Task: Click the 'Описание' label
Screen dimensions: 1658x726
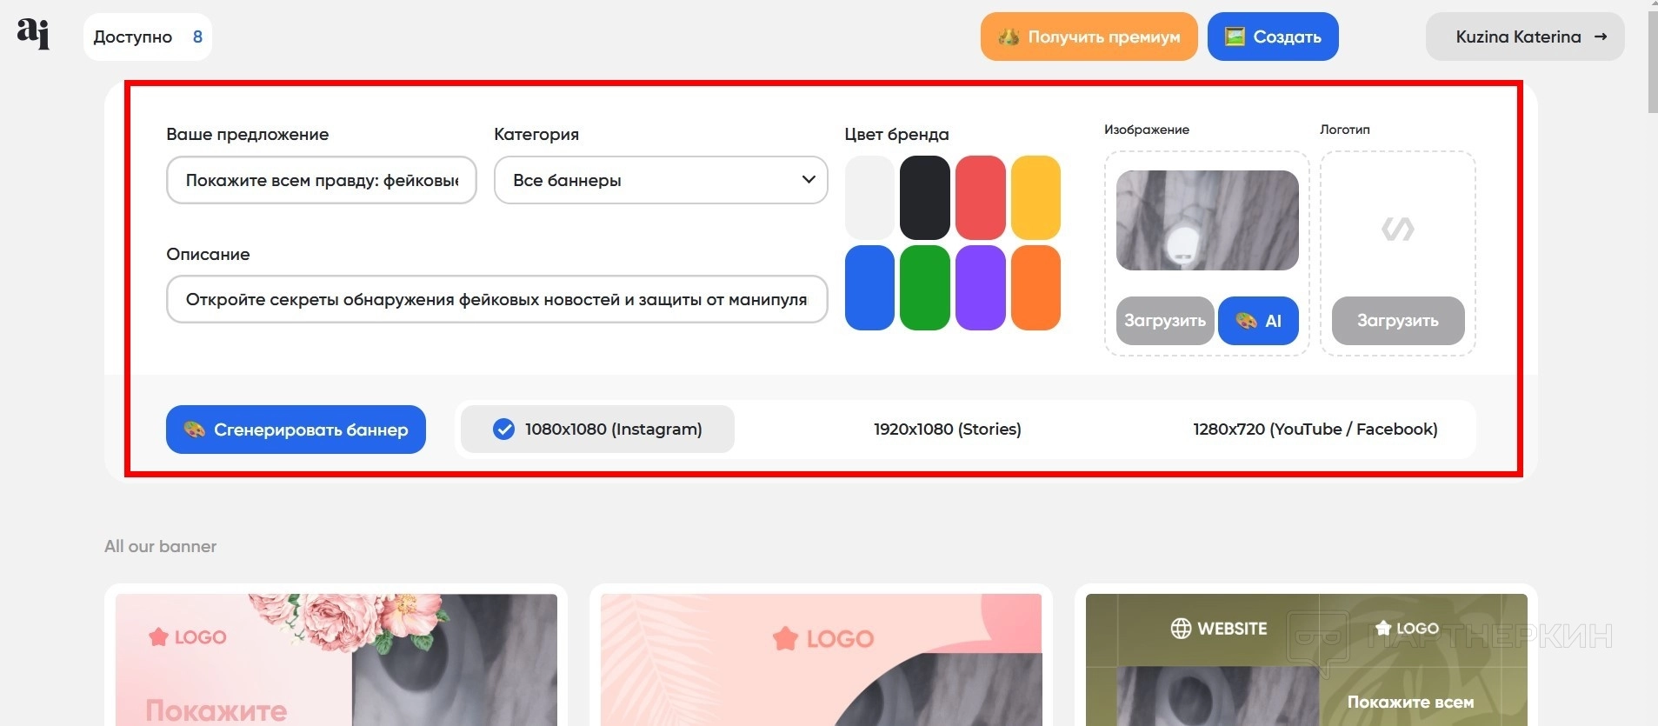Action: pyautogui.click(x=208, y=254)
